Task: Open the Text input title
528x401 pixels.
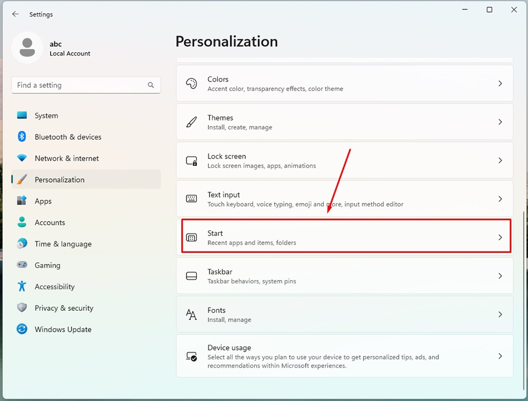Action: click(224, 195)
